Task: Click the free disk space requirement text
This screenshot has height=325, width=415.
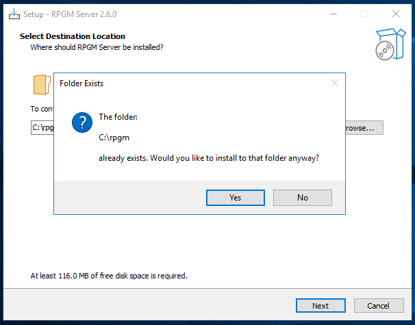Action: (x=109, y=276)
